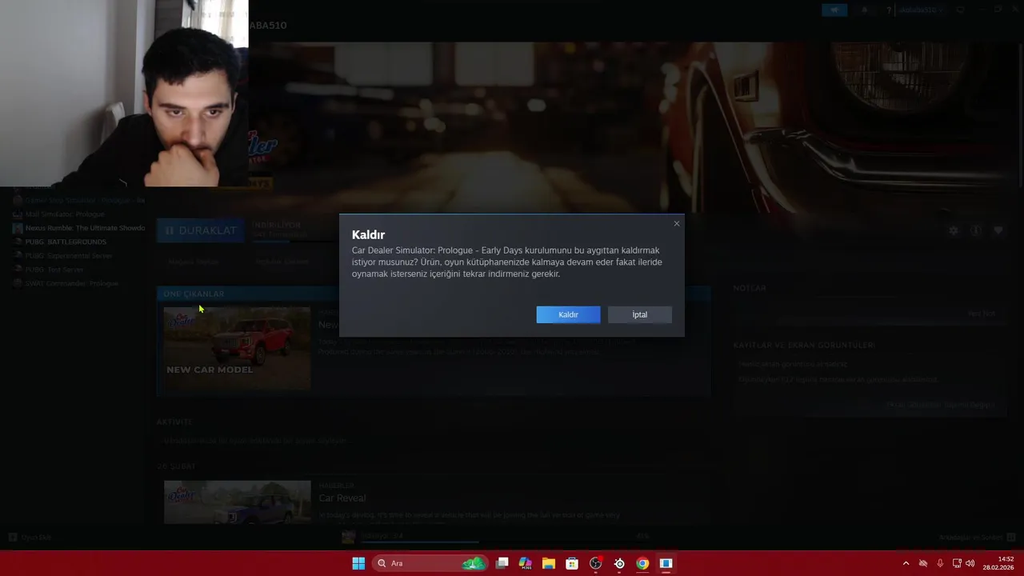
Task: Pause the download with DURAKLAT button
Action: tap(201, 230)
